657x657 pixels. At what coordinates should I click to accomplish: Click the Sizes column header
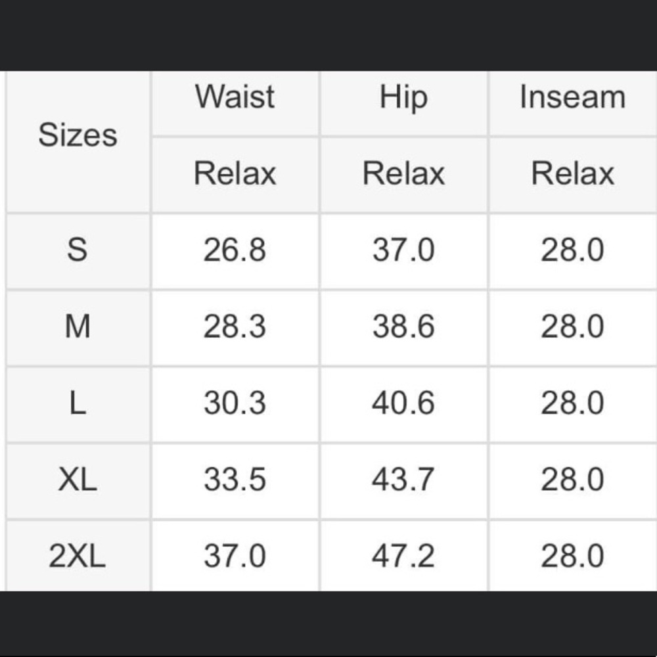click(78, 135)
